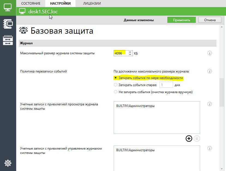Click the 'Данные изменены' status text
The image size is (226, 171).
pyautogui.click(x=139, y=20)
